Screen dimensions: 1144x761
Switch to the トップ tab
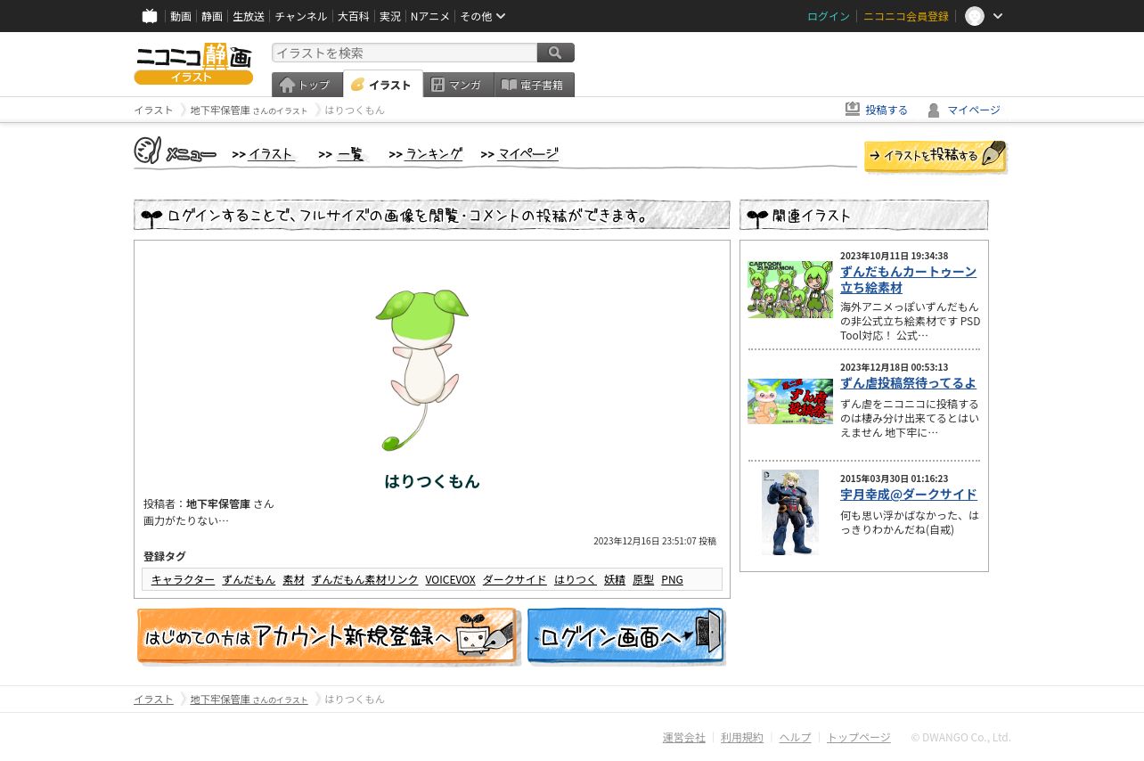coord(307,85)
